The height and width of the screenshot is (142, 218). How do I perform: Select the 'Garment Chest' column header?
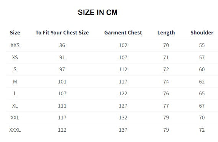pos(123,33)
